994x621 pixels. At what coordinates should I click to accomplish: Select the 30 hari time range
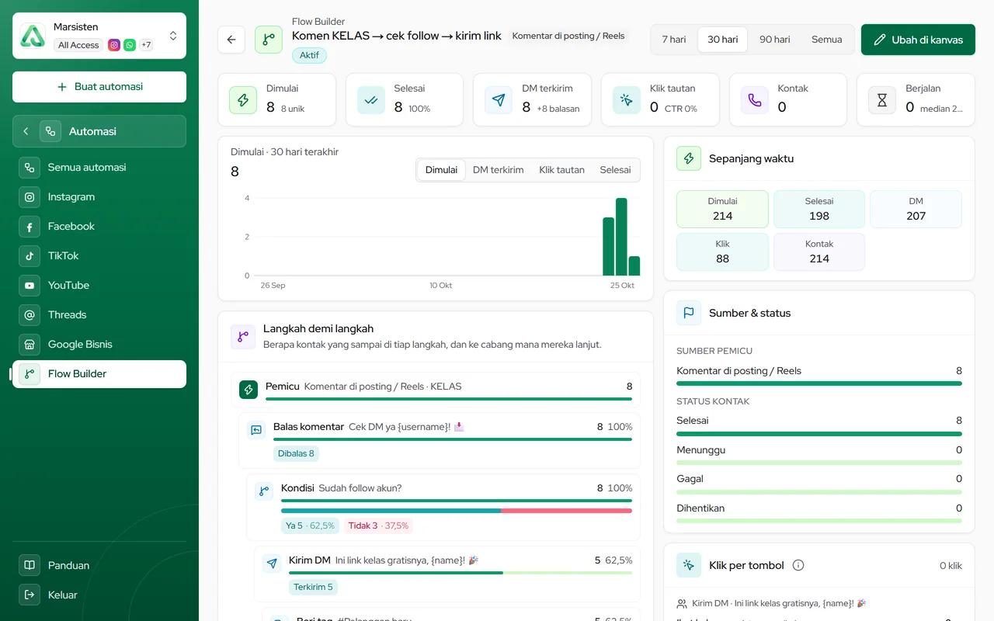pos(723,40)
